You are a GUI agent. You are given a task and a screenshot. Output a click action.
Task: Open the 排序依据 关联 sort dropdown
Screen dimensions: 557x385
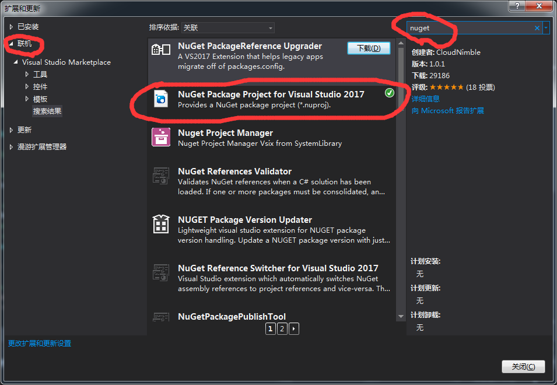(x=270, y=27)
